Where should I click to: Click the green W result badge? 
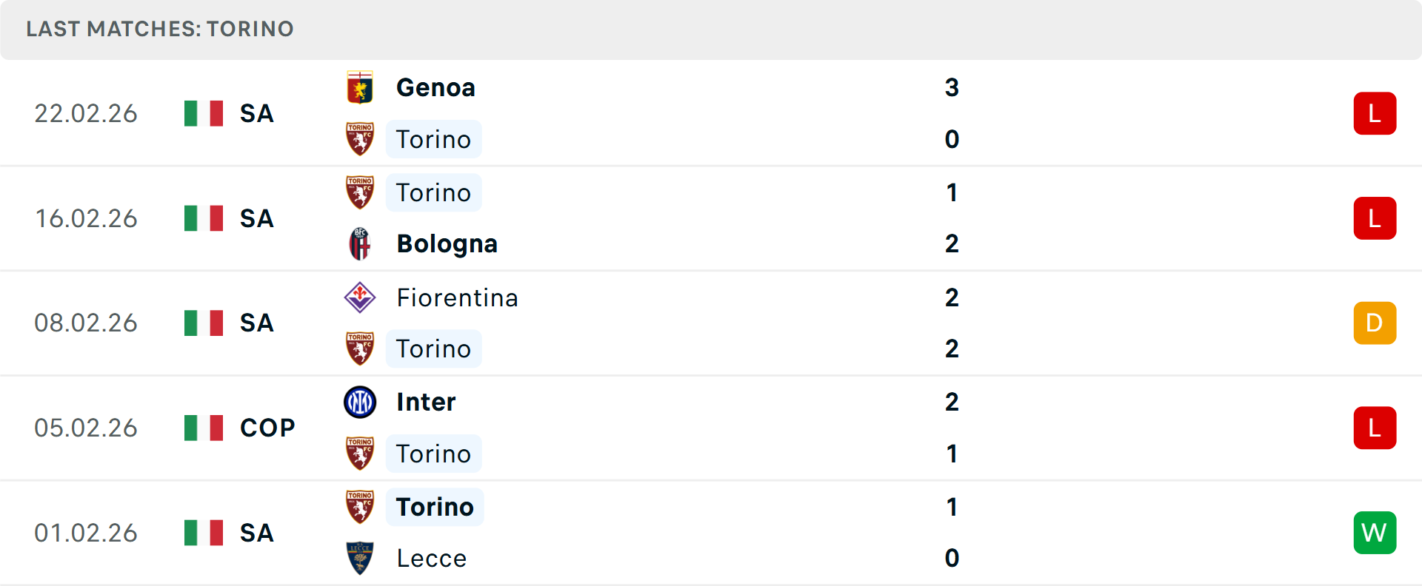coord(1375,533)
